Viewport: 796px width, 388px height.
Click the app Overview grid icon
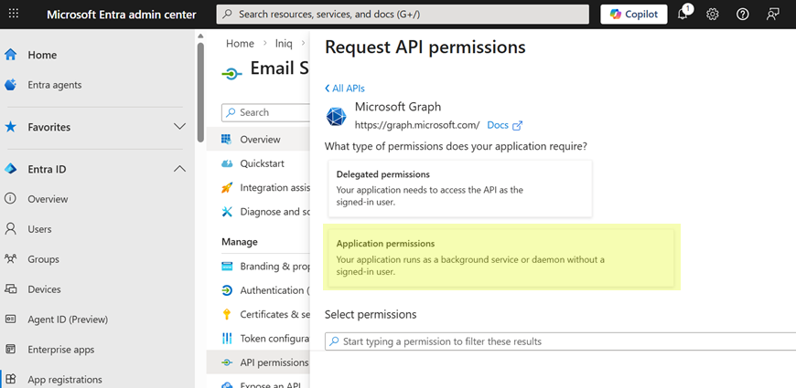[227, 140]
